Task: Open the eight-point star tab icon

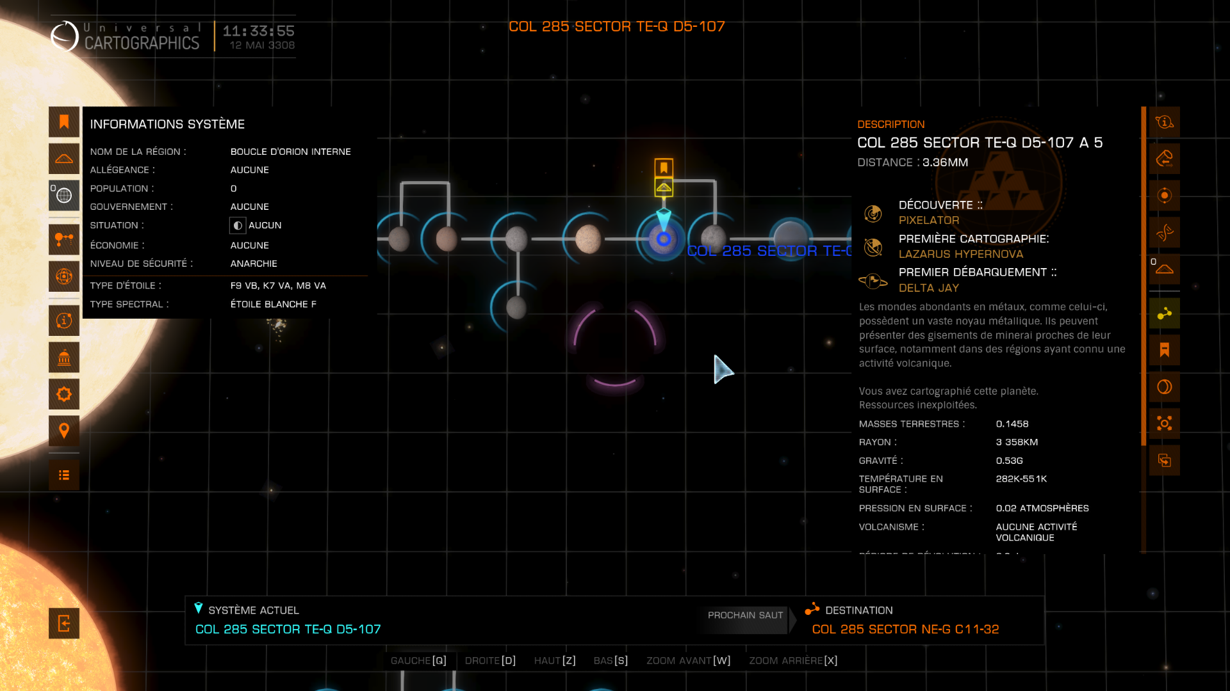Action: pos(64,394)
